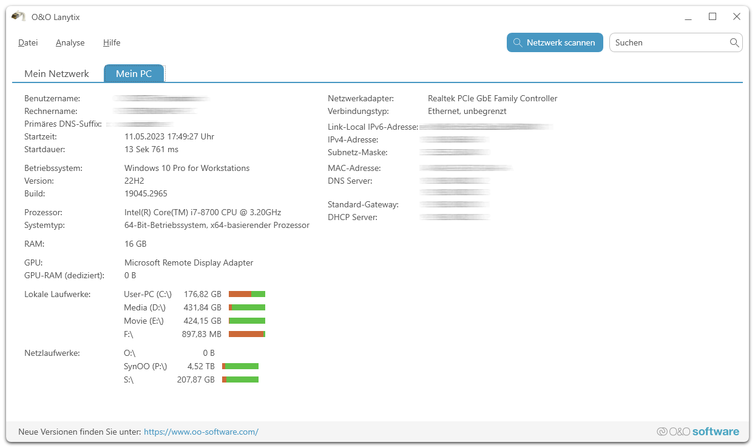Click the Movie (E:\) usage bar
This screenshot has width=755, height=448.
[x=247, y=321]
